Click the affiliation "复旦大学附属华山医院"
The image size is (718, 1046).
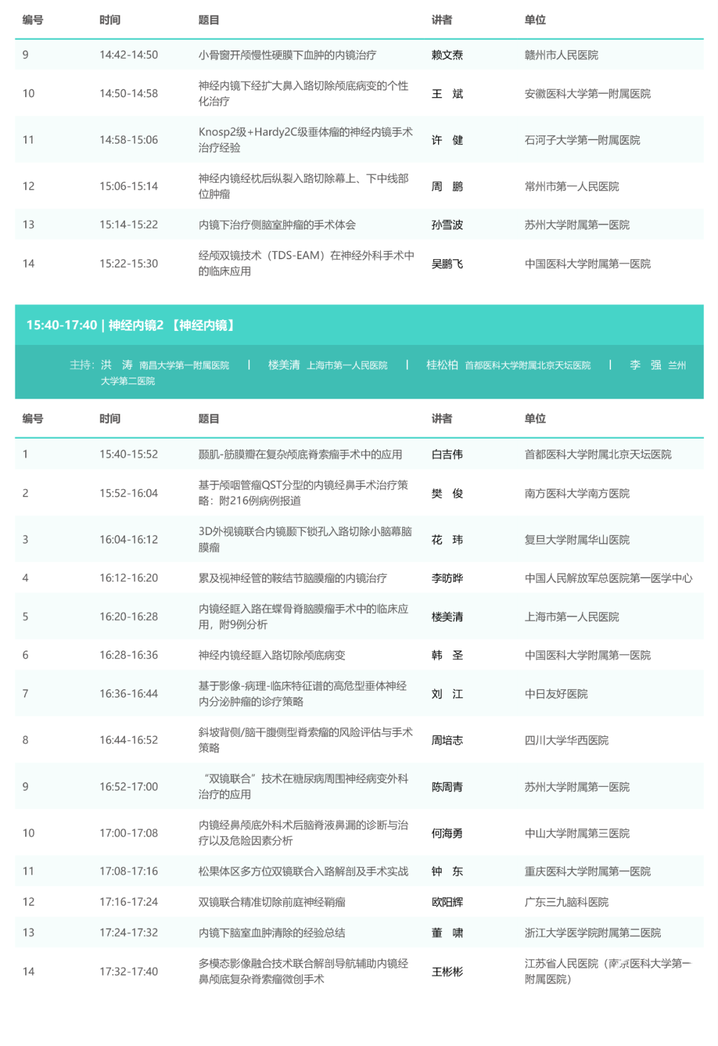point(577,540)
